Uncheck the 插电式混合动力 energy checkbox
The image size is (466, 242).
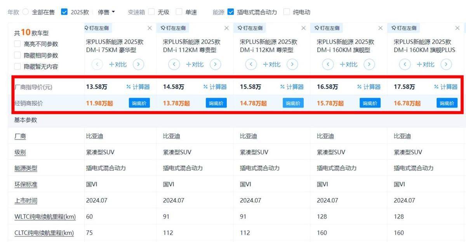(x=231, y=12)
